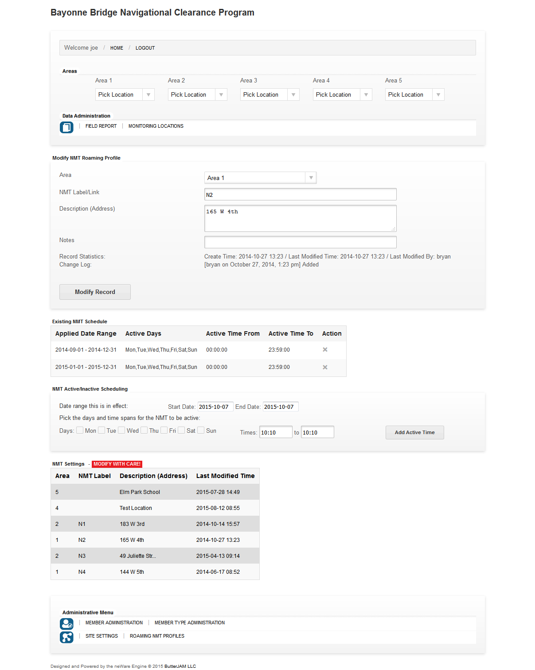Enable the Wed day checkbox
Screen dimensions: 535x670
[x=121, y=430]
